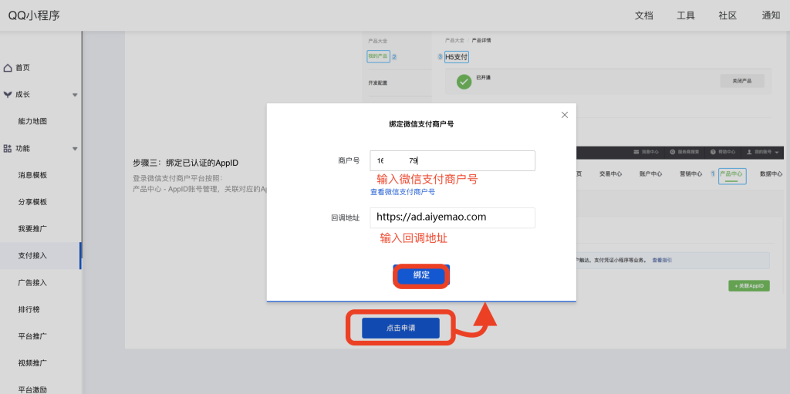Image resolution: width=790 pixels, height=394 pixels.
Task: Select 消息模板 in the sidebar
Action: pos(32,175)
